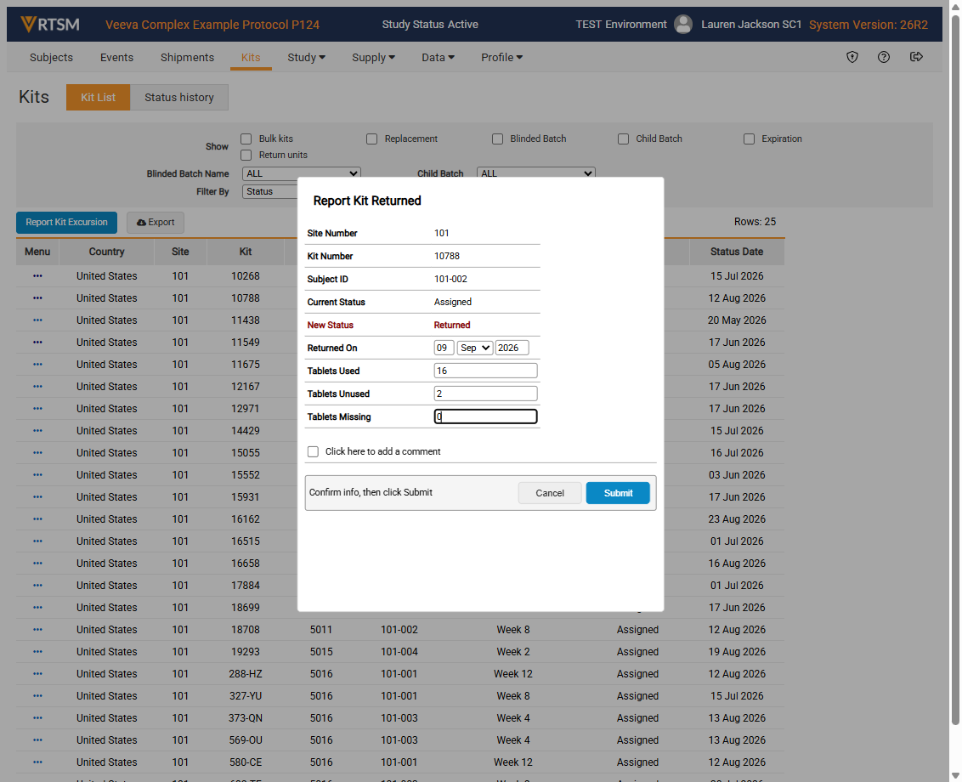Open row menu dots for kit 10788
The image size is (962, 782).
pyautogui.click(x=37, y=298)
